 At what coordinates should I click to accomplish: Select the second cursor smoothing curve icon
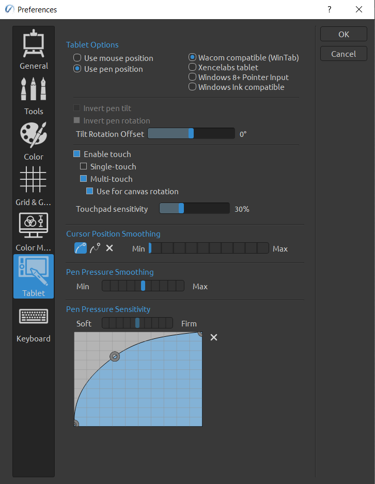click(x=95, y=248)
